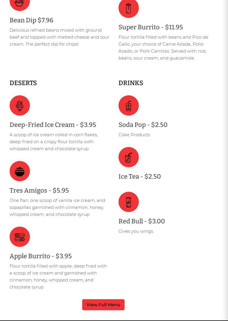Click the Tres Amigos dessert bowl icon
The height and width of the screenshot is (321, 228).
click(x=19, y=171)
